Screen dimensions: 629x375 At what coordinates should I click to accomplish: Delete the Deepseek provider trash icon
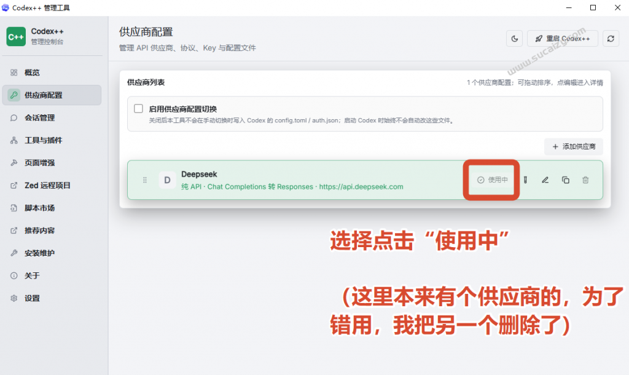pyautogui.click(x=585, y=180)
